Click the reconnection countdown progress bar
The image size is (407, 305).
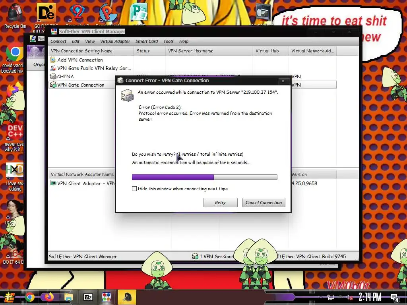pos(205,177)
